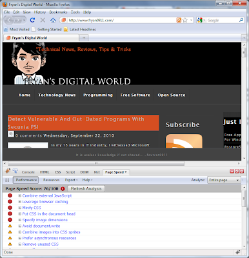Open the Page Speed Help dropdown

coord(87,180)
